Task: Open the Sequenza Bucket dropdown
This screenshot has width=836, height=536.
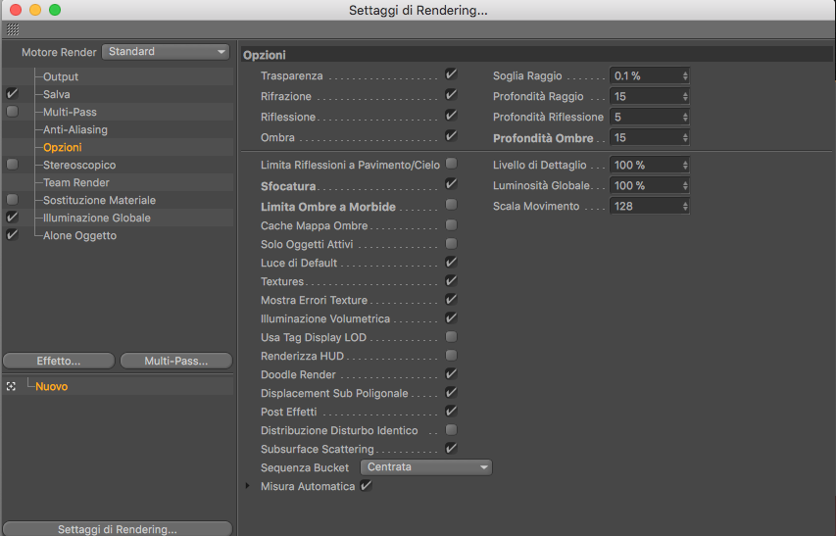Action: [x=426, y=467]
